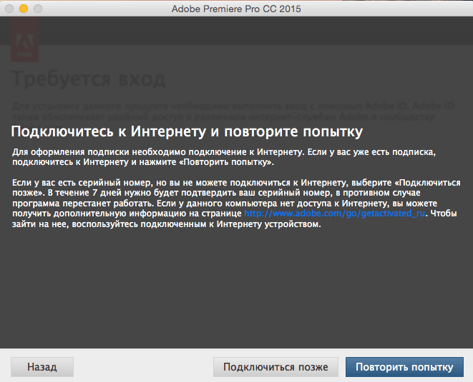Click the quoted «Подключиться позже» text in paragraph
The image size is (473, 382).
[x=426, y=184]
